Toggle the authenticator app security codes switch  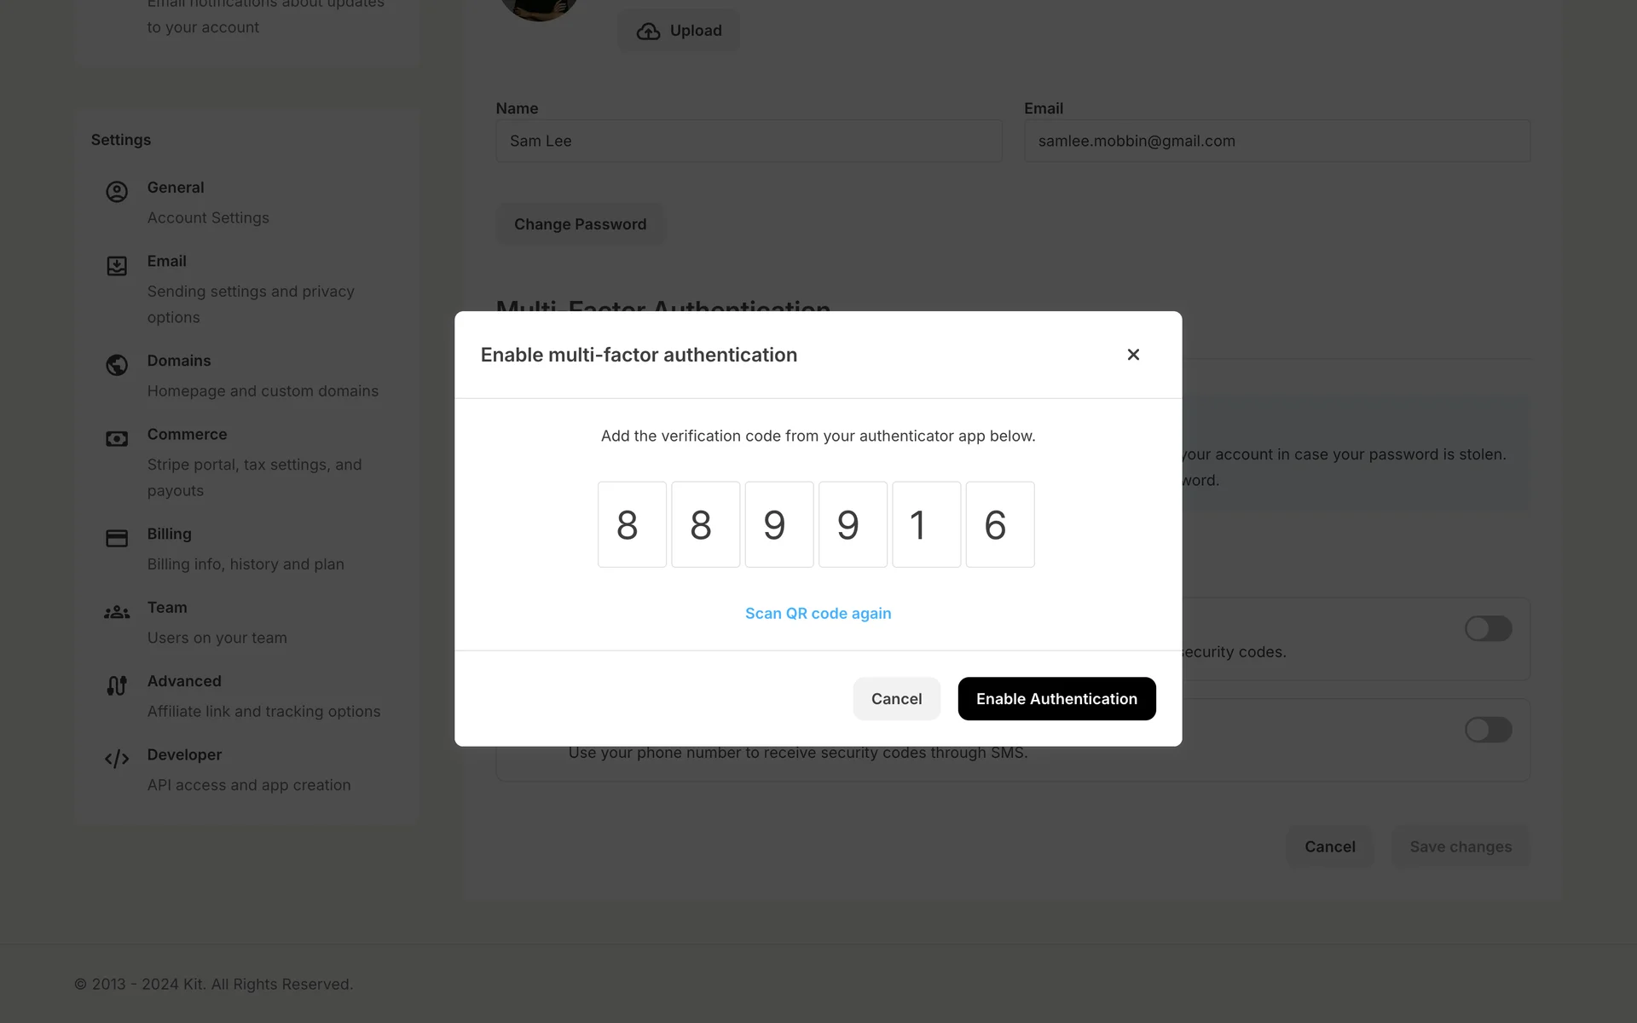click(1488, 629)
